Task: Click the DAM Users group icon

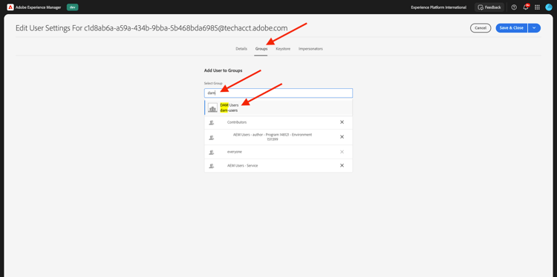Action: (x=212, y=107)
